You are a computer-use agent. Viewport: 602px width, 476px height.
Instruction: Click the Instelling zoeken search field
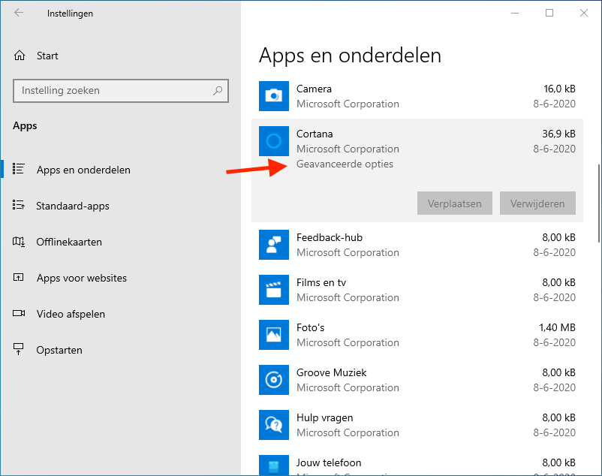[114, 91]
